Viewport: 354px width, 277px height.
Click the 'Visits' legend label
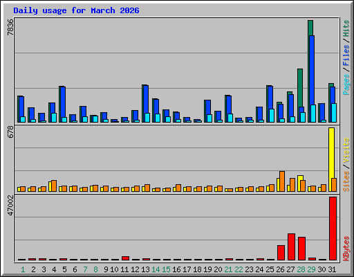point(346,150)
